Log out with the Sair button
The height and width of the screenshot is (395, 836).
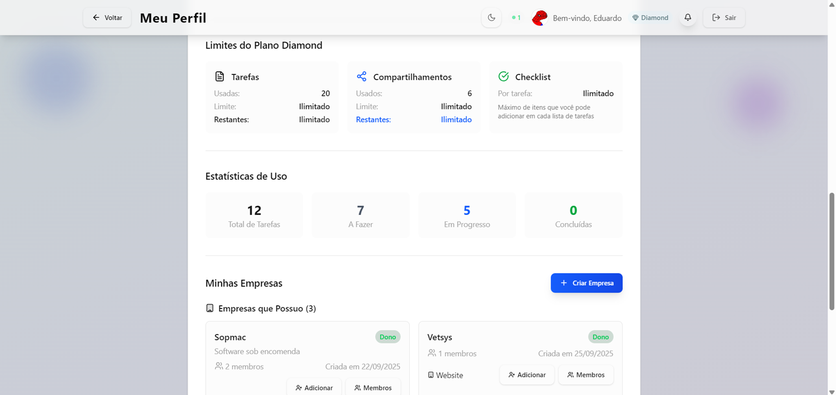724,17
